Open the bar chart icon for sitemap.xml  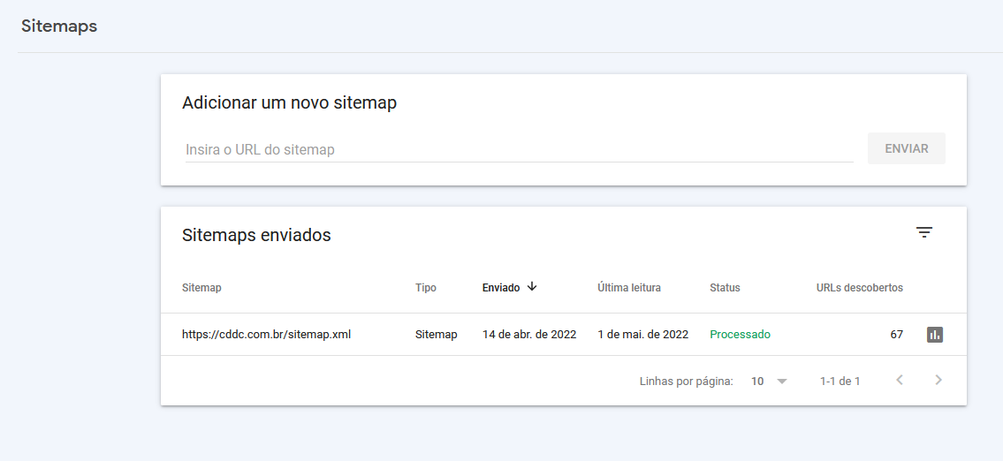[935, 335]
